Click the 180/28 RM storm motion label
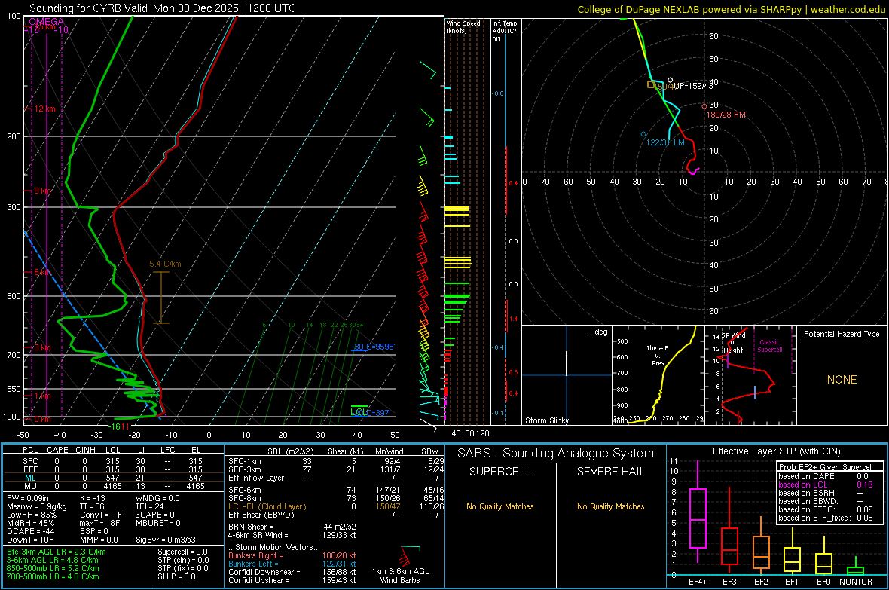889x590 pixels. (726, 115)
